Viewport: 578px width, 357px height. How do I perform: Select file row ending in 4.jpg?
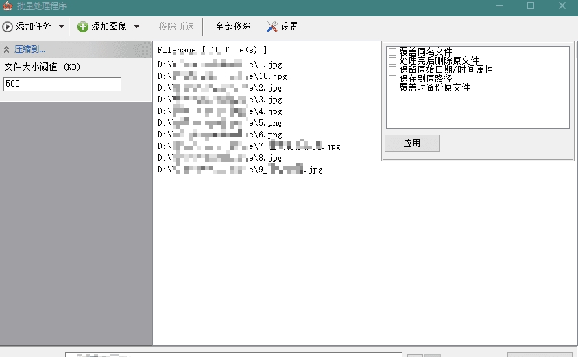pos(219,111)
